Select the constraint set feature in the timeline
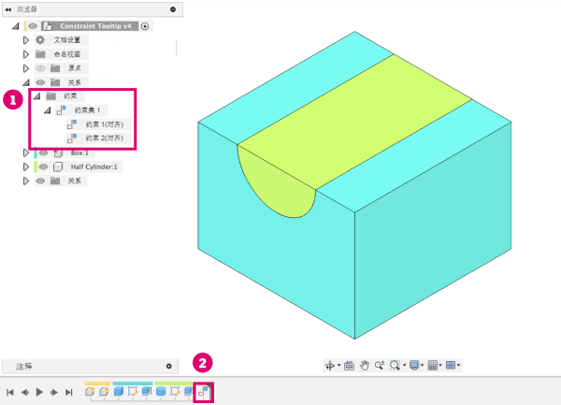561x405 pixels. [203, 392]
